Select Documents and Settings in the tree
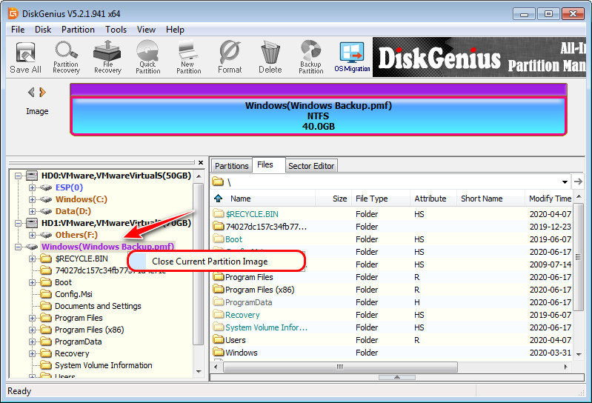Viewport: 592px width, 403px height. 98,306
